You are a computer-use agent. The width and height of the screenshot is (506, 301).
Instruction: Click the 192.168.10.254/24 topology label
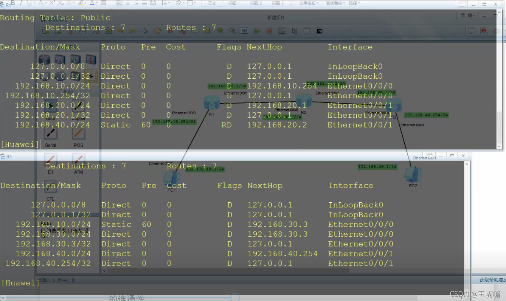[x=174, y=122]
